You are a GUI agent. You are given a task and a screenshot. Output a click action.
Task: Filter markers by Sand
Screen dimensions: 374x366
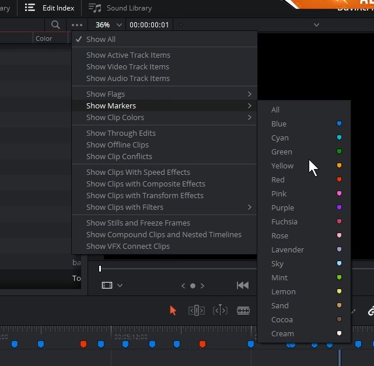click(x=304, y=306)
